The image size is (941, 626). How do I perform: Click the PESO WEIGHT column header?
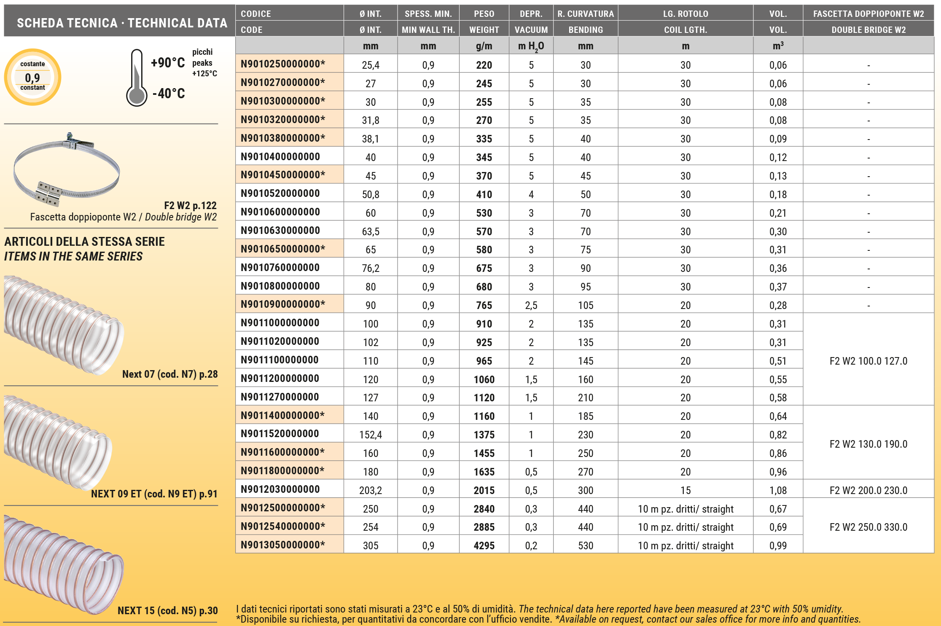484,21
